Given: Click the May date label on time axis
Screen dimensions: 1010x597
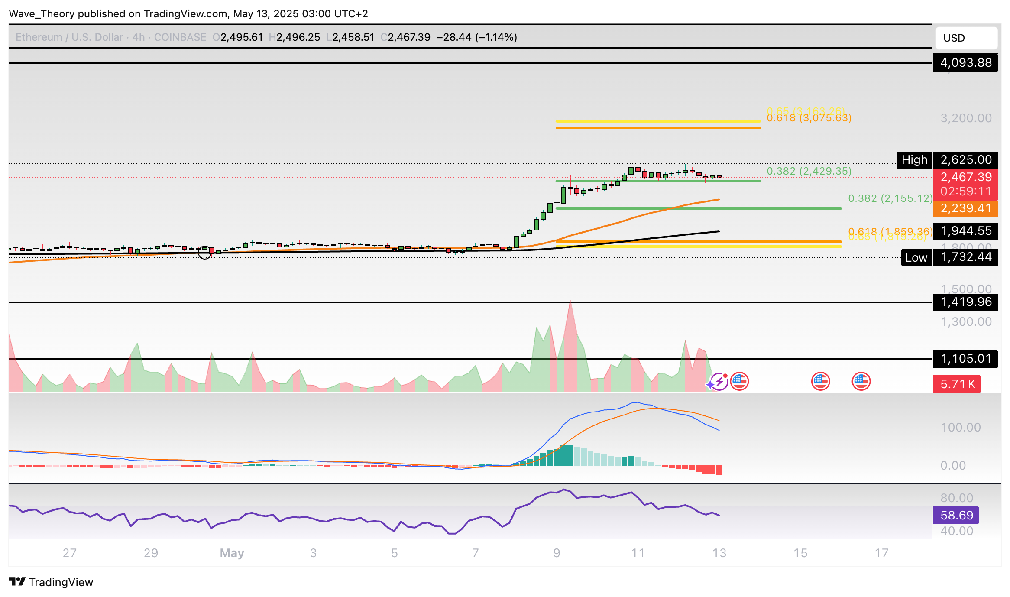Looking at the screenshot, I should tap(232, 553).
